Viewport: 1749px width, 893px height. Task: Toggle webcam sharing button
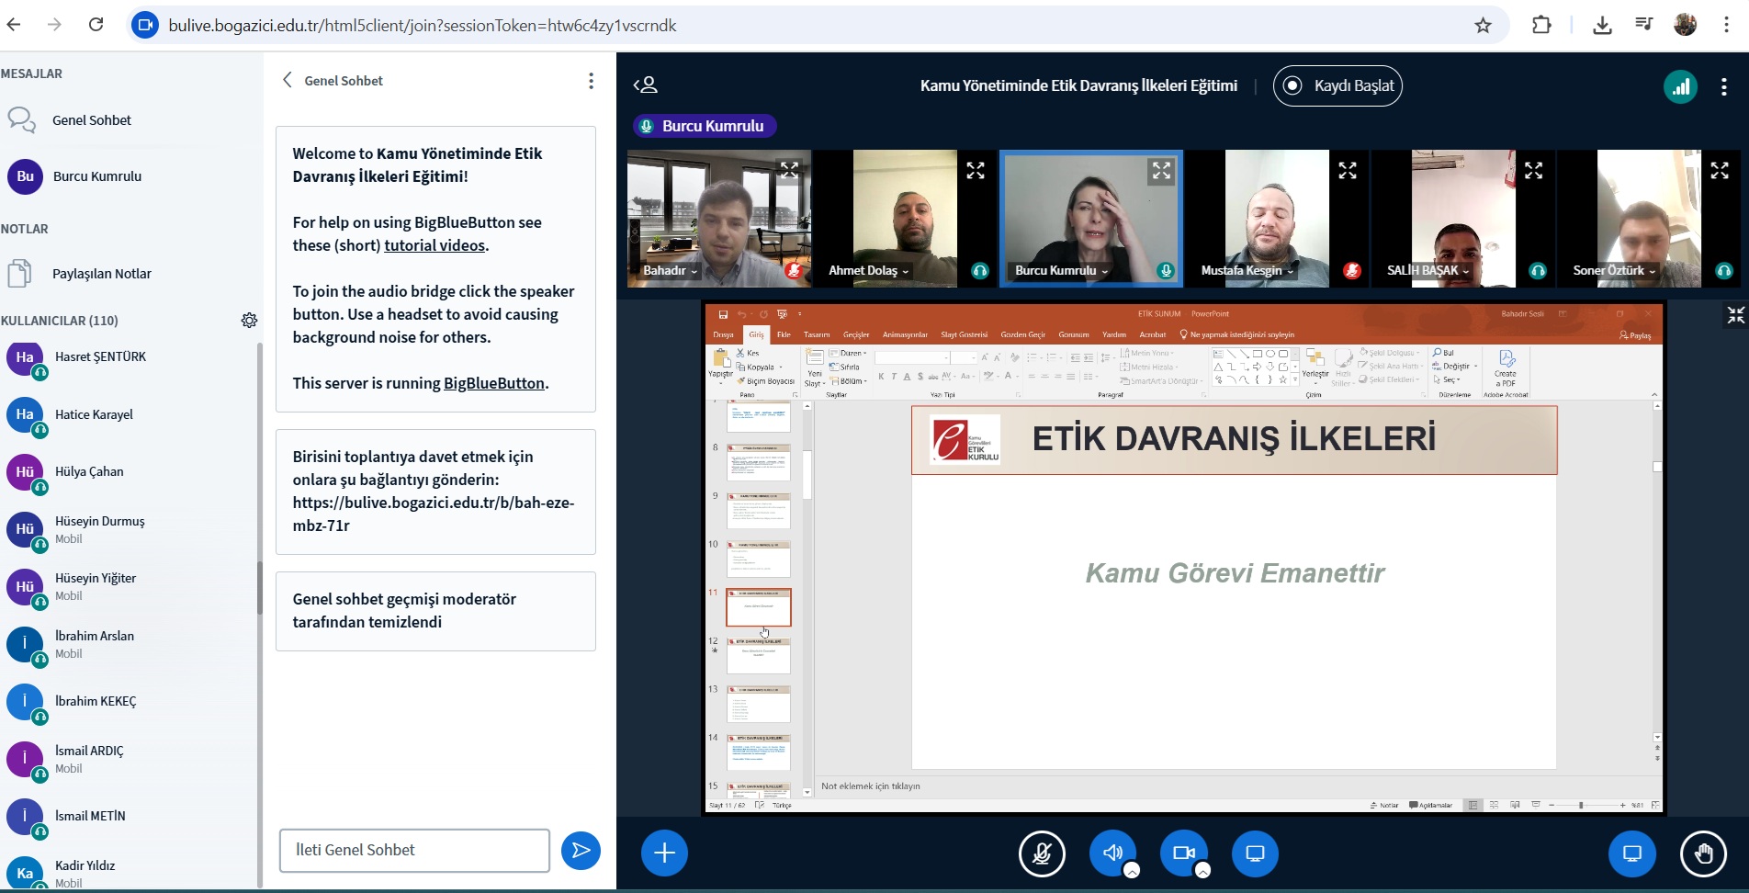[1183, 853]
